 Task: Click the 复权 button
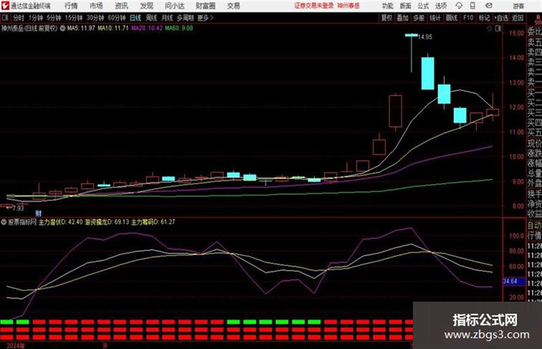(x=387, y=18)
